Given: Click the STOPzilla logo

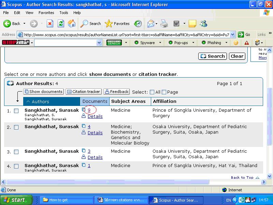Looking at the screenshot, I should pos(16,42).
